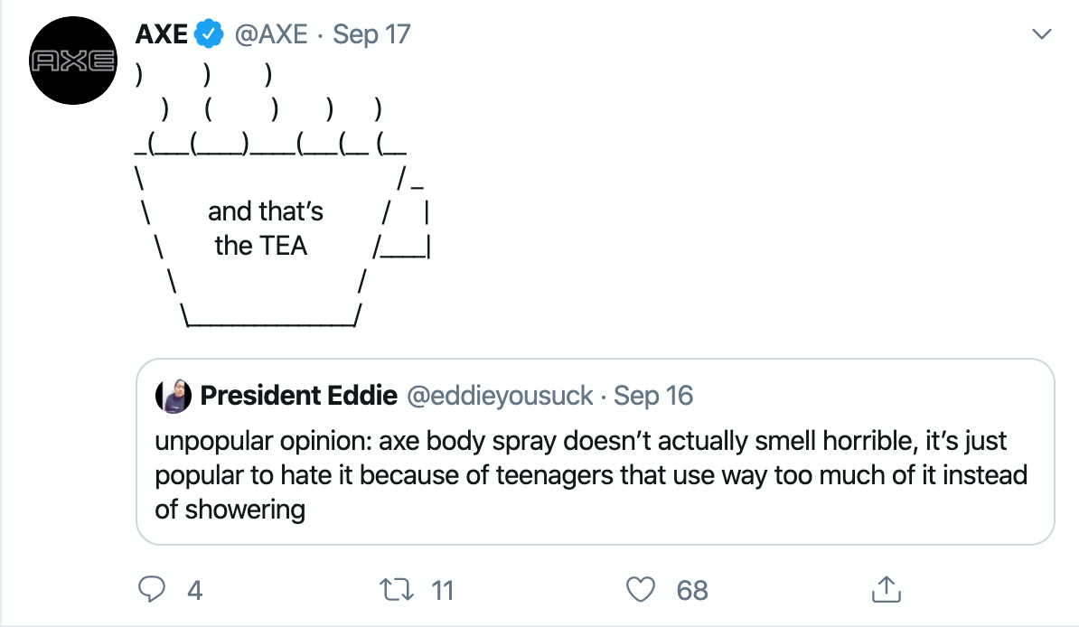Screen dimensions: 1079x627
Task: Open the Sep 17 timestamp link
Action: coord(372,33)
